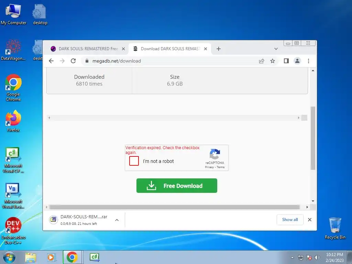
Task: Click the 6.9 GB size text
Action: [175, 84]
